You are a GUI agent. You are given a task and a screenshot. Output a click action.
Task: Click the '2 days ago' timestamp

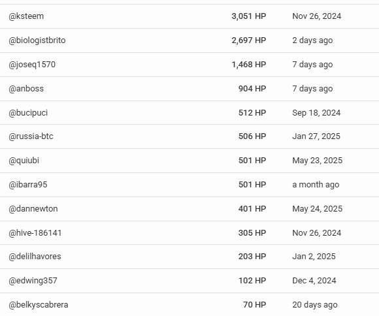pos(312,40)
